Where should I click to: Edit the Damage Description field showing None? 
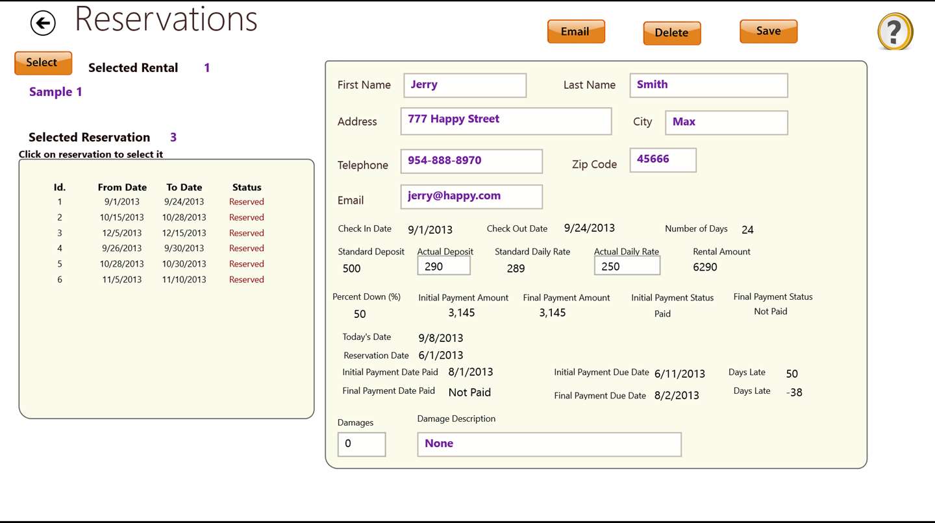tap(549, 444)
